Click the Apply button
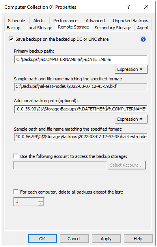 pyautogui.click(x=106, y=239)
